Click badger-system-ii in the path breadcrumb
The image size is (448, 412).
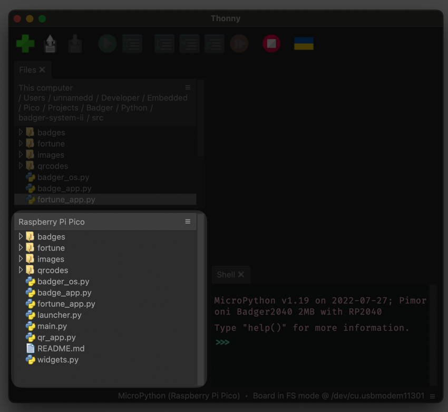click(51, 118)
